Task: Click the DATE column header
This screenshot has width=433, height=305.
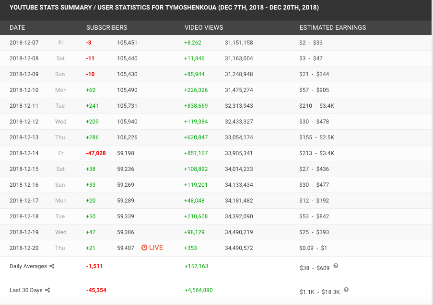Action: click(17, 27)
